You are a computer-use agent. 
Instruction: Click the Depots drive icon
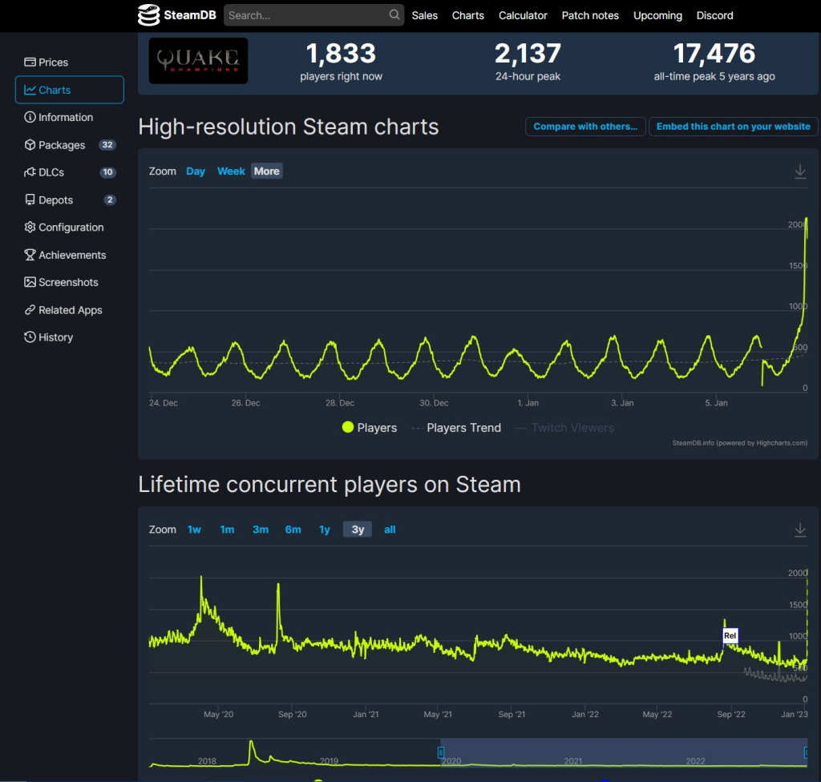coord(30,200)
